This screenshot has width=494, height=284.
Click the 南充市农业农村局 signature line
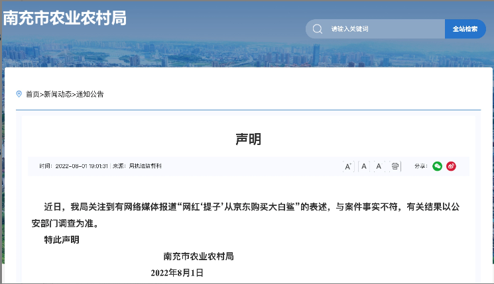coord(198,256)
